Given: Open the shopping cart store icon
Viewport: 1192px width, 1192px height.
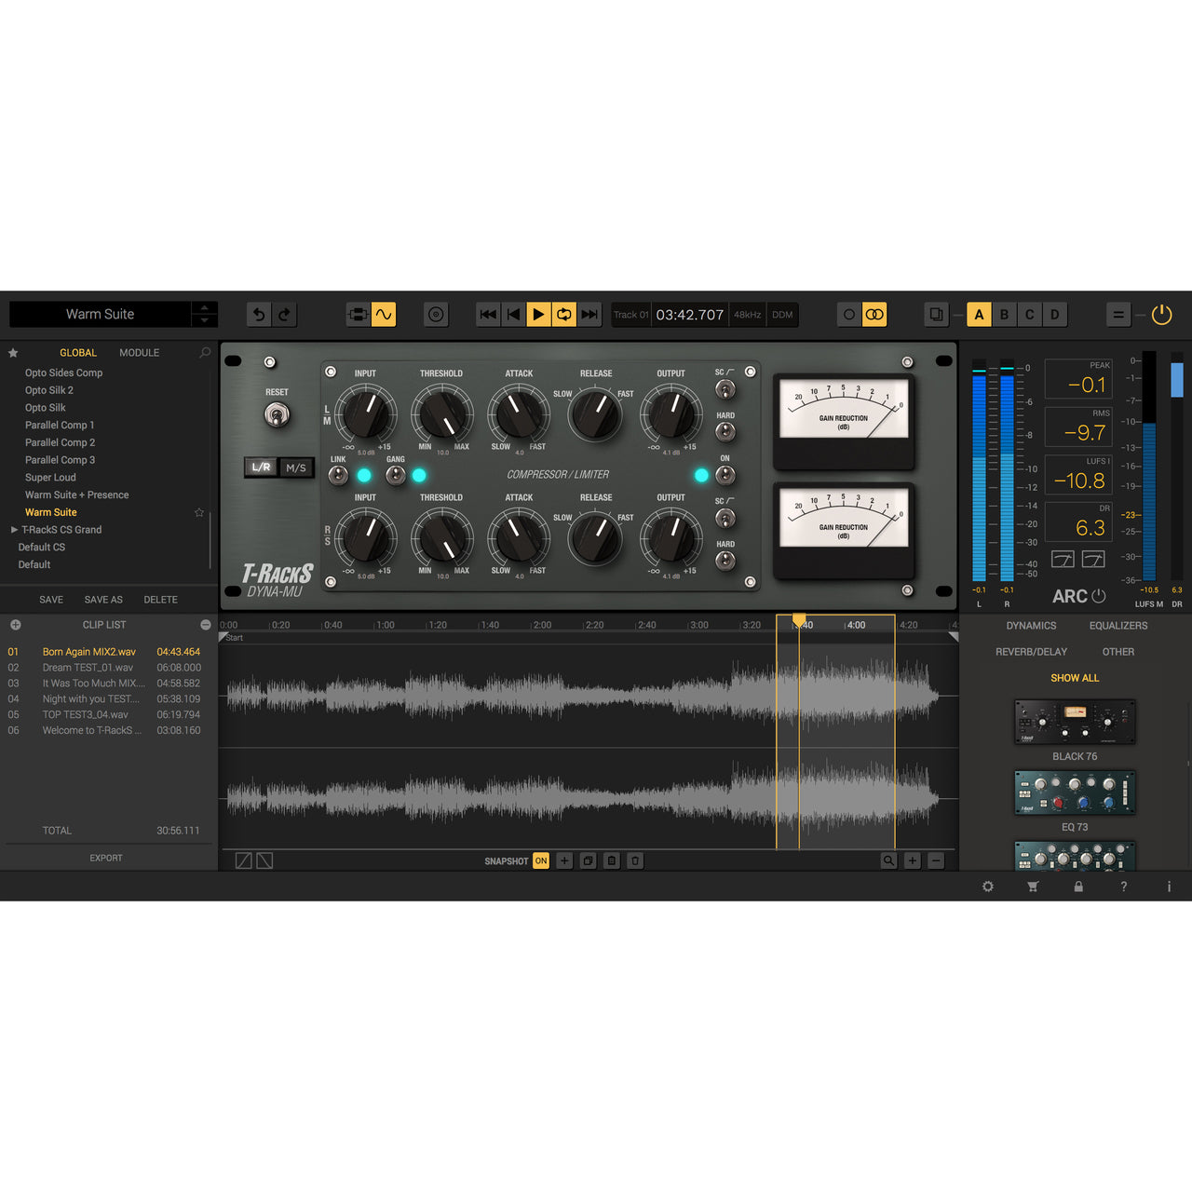Looking at the screenshot, I should [x=1033, y=887].
